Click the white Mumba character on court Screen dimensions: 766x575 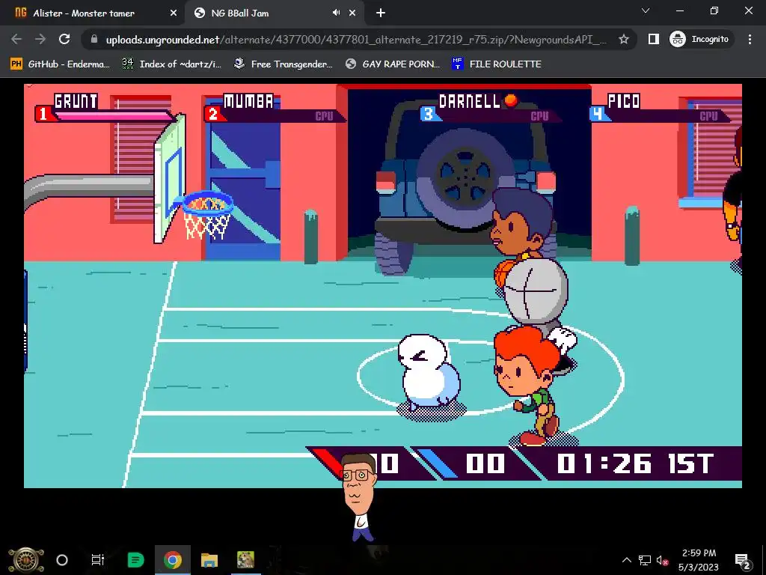[429, 373]
